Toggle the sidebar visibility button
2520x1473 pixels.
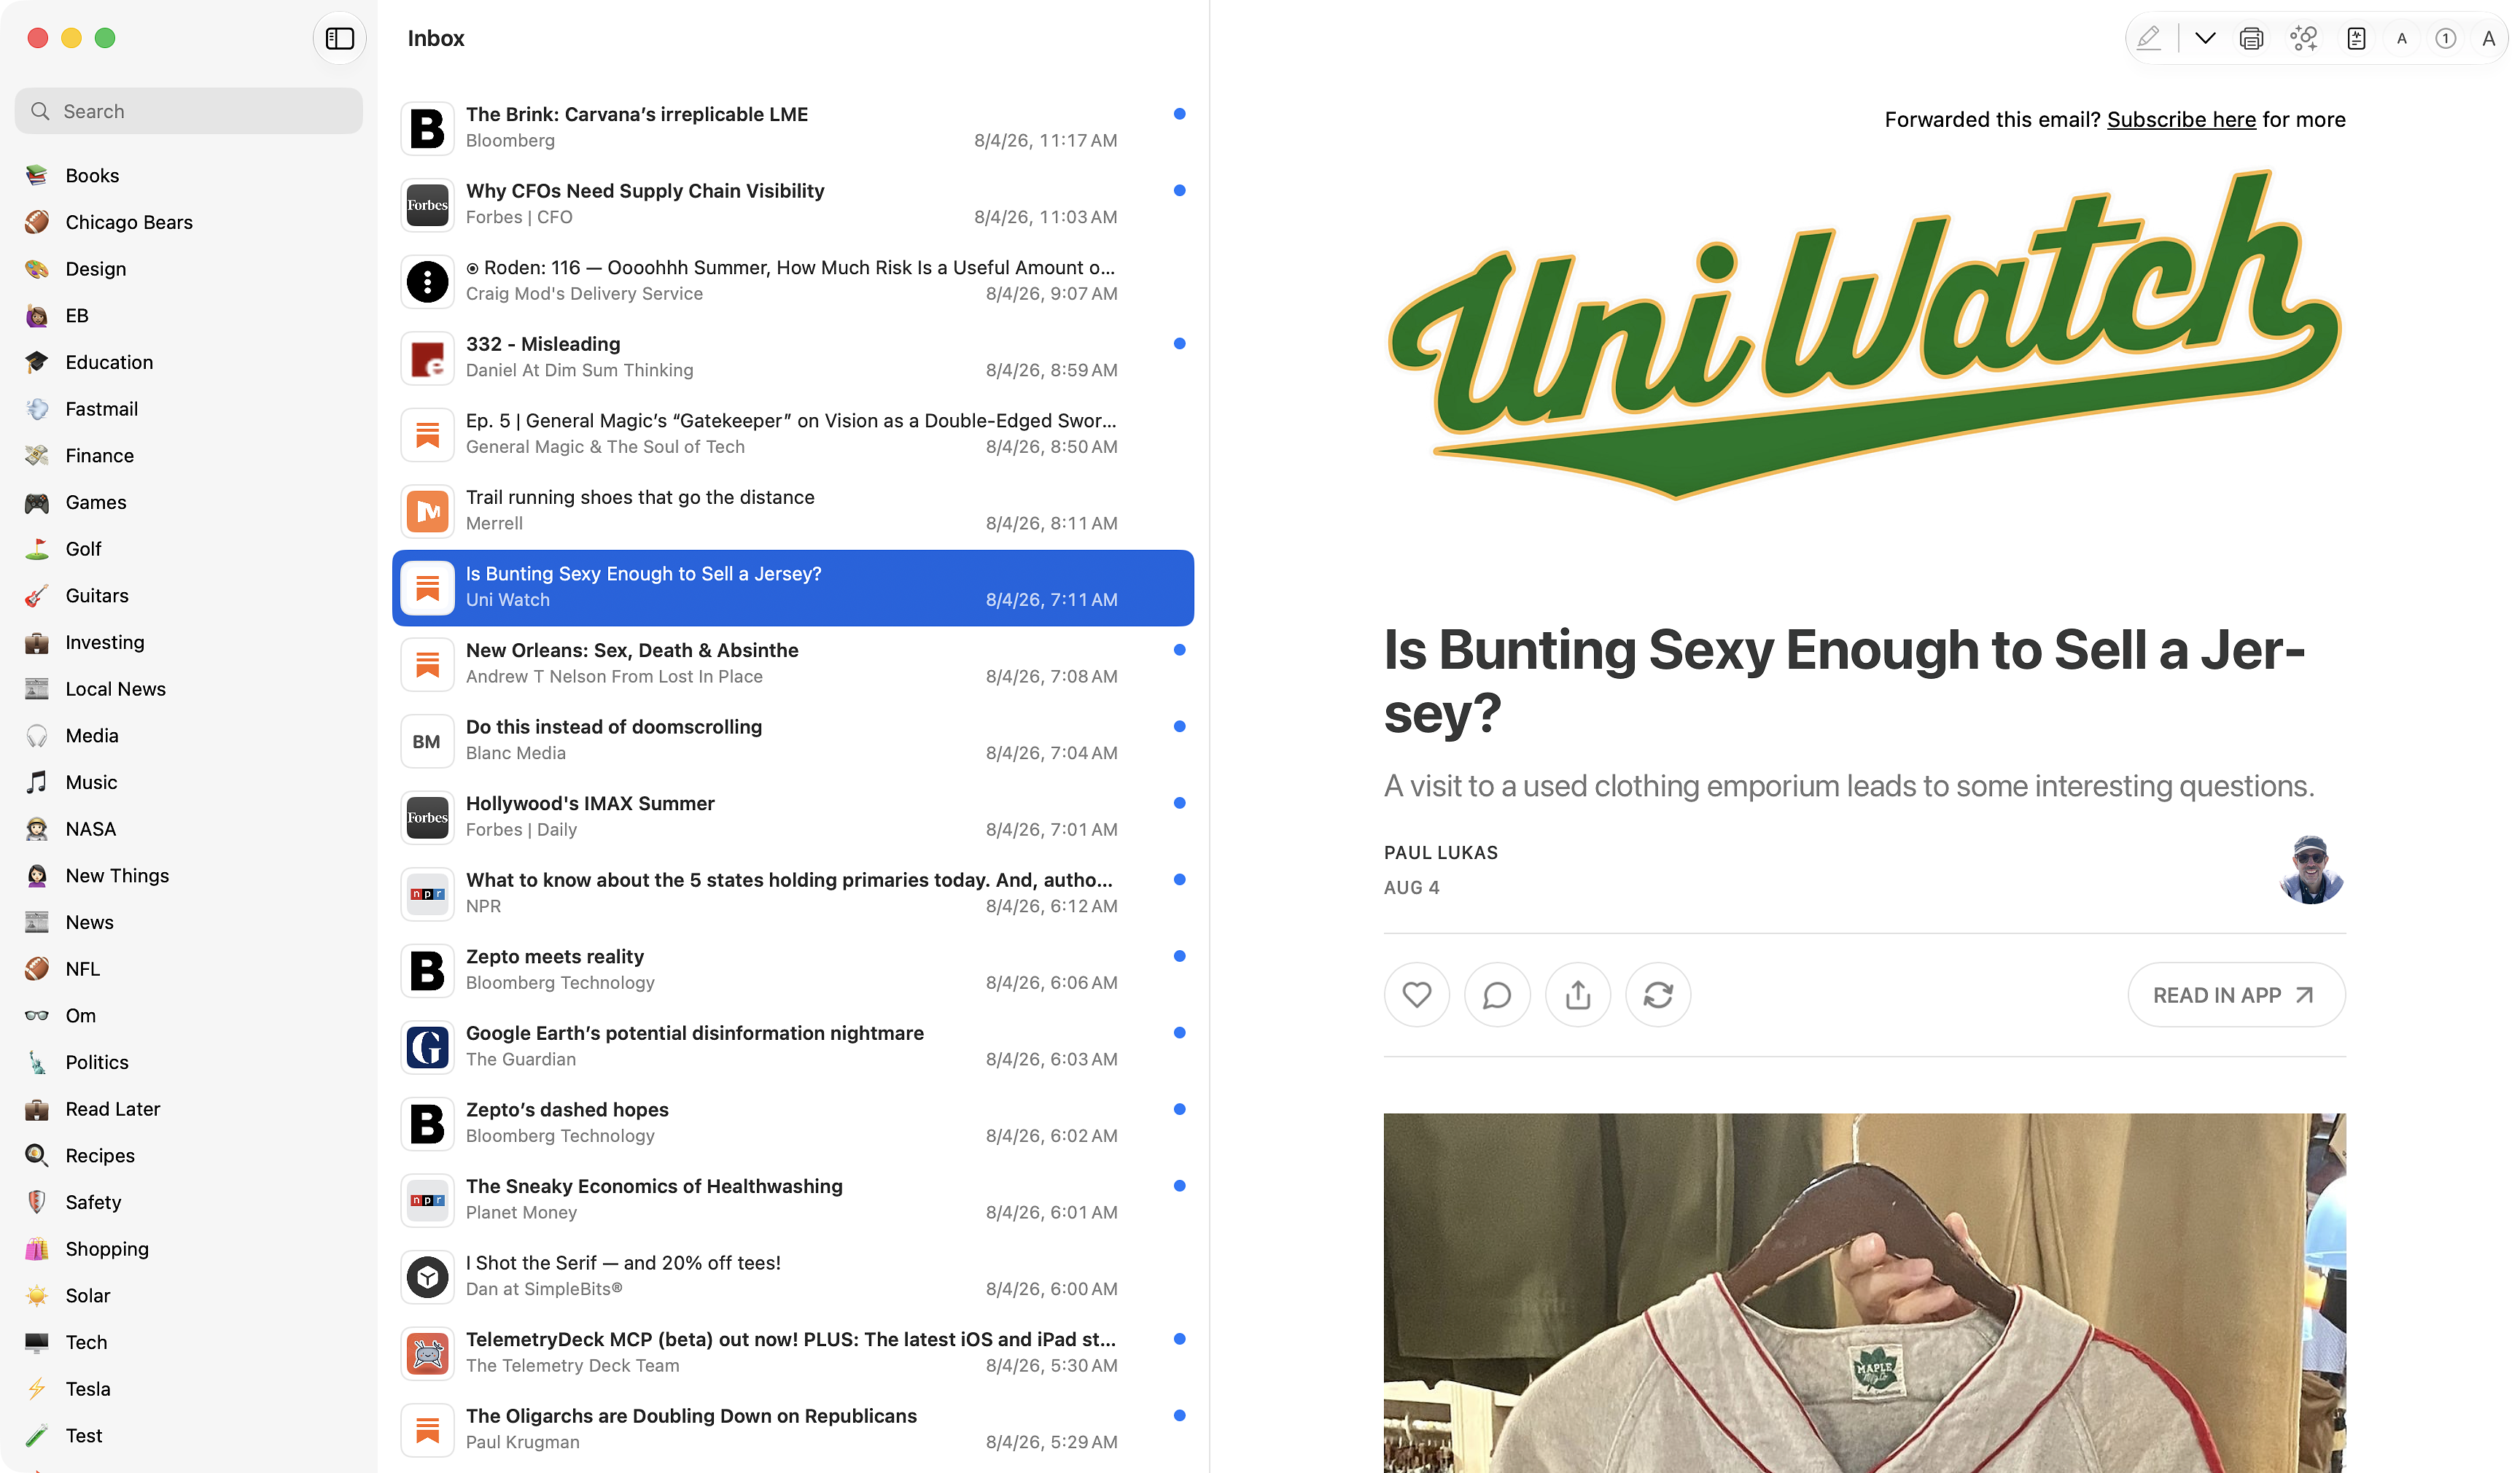click(x=340, y=38)
